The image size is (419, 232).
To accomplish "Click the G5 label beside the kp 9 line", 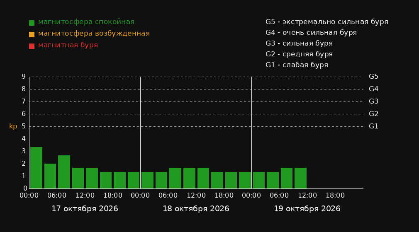I will (x=373, y=77).
